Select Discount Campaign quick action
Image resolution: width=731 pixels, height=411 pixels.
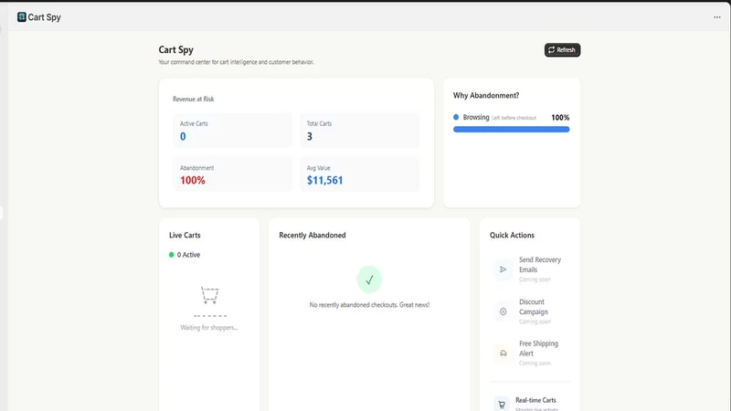click(530, 311)
